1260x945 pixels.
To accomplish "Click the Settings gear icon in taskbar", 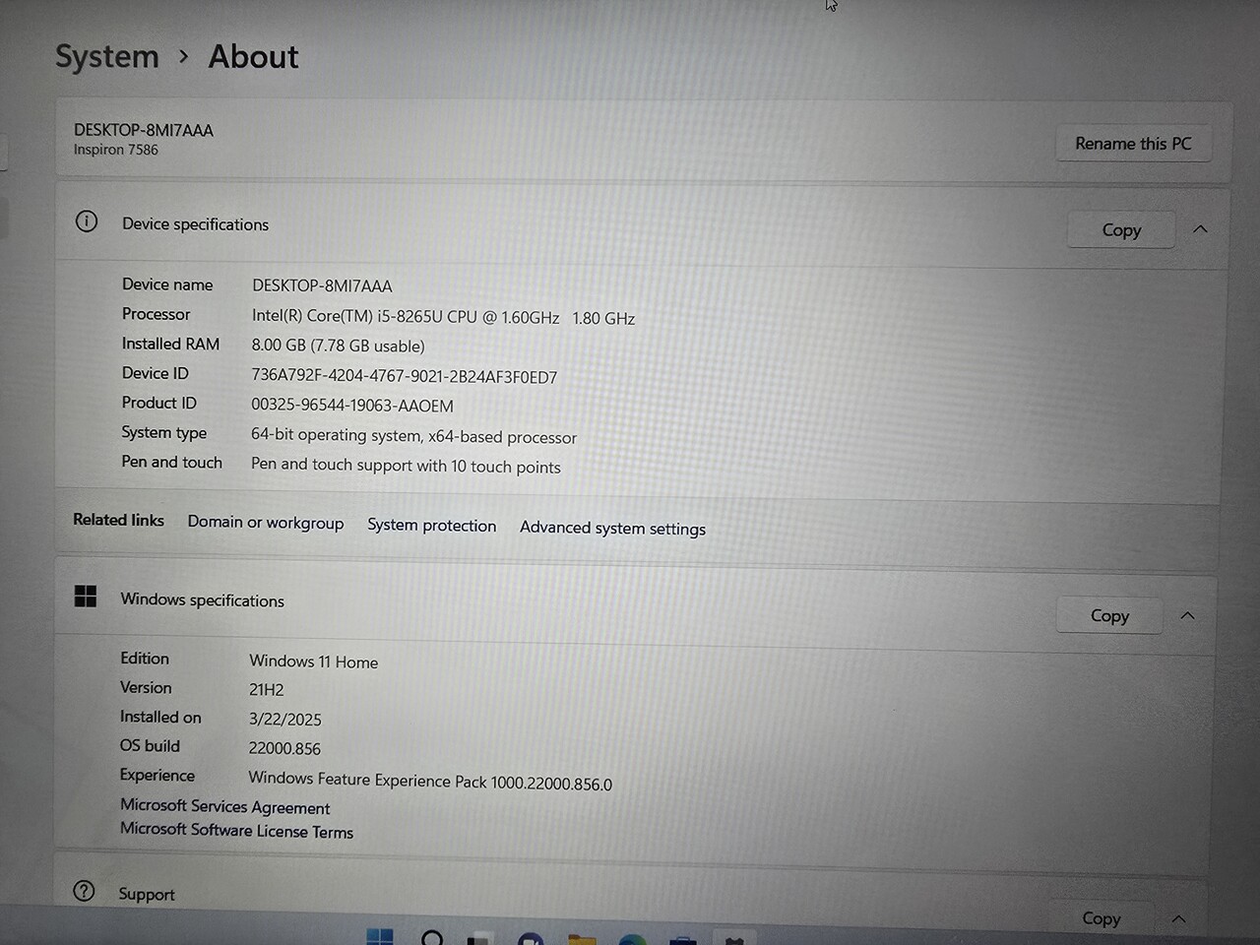I will click(733, 939).
